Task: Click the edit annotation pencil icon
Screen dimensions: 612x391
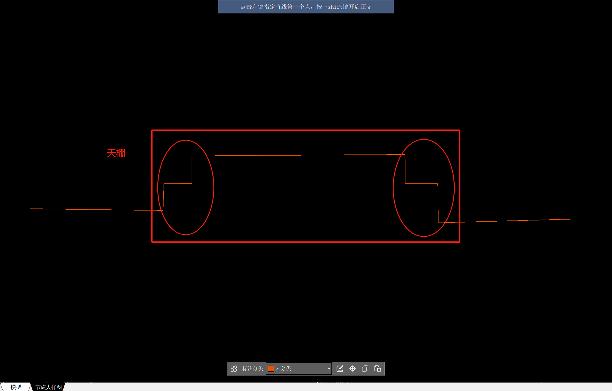Action: (340, 369)
